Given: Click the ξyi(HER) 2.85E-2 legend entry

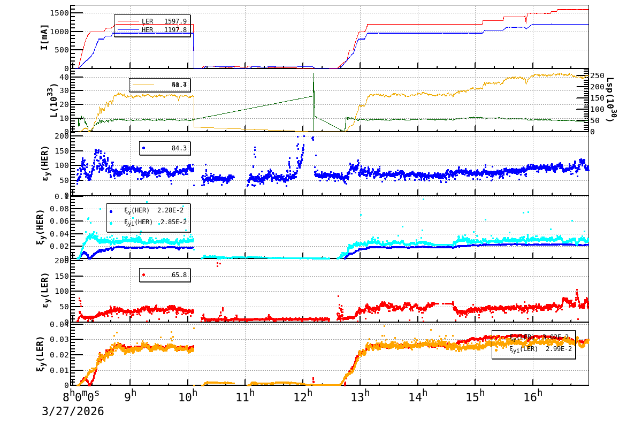Looking at the screenshot, I should [148, 222].
